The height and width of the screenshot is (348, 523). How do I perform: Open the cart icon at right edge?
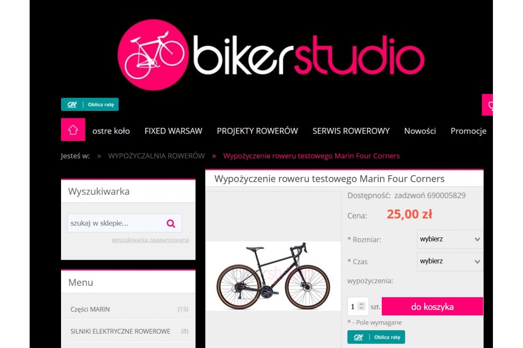click(488, 105)
